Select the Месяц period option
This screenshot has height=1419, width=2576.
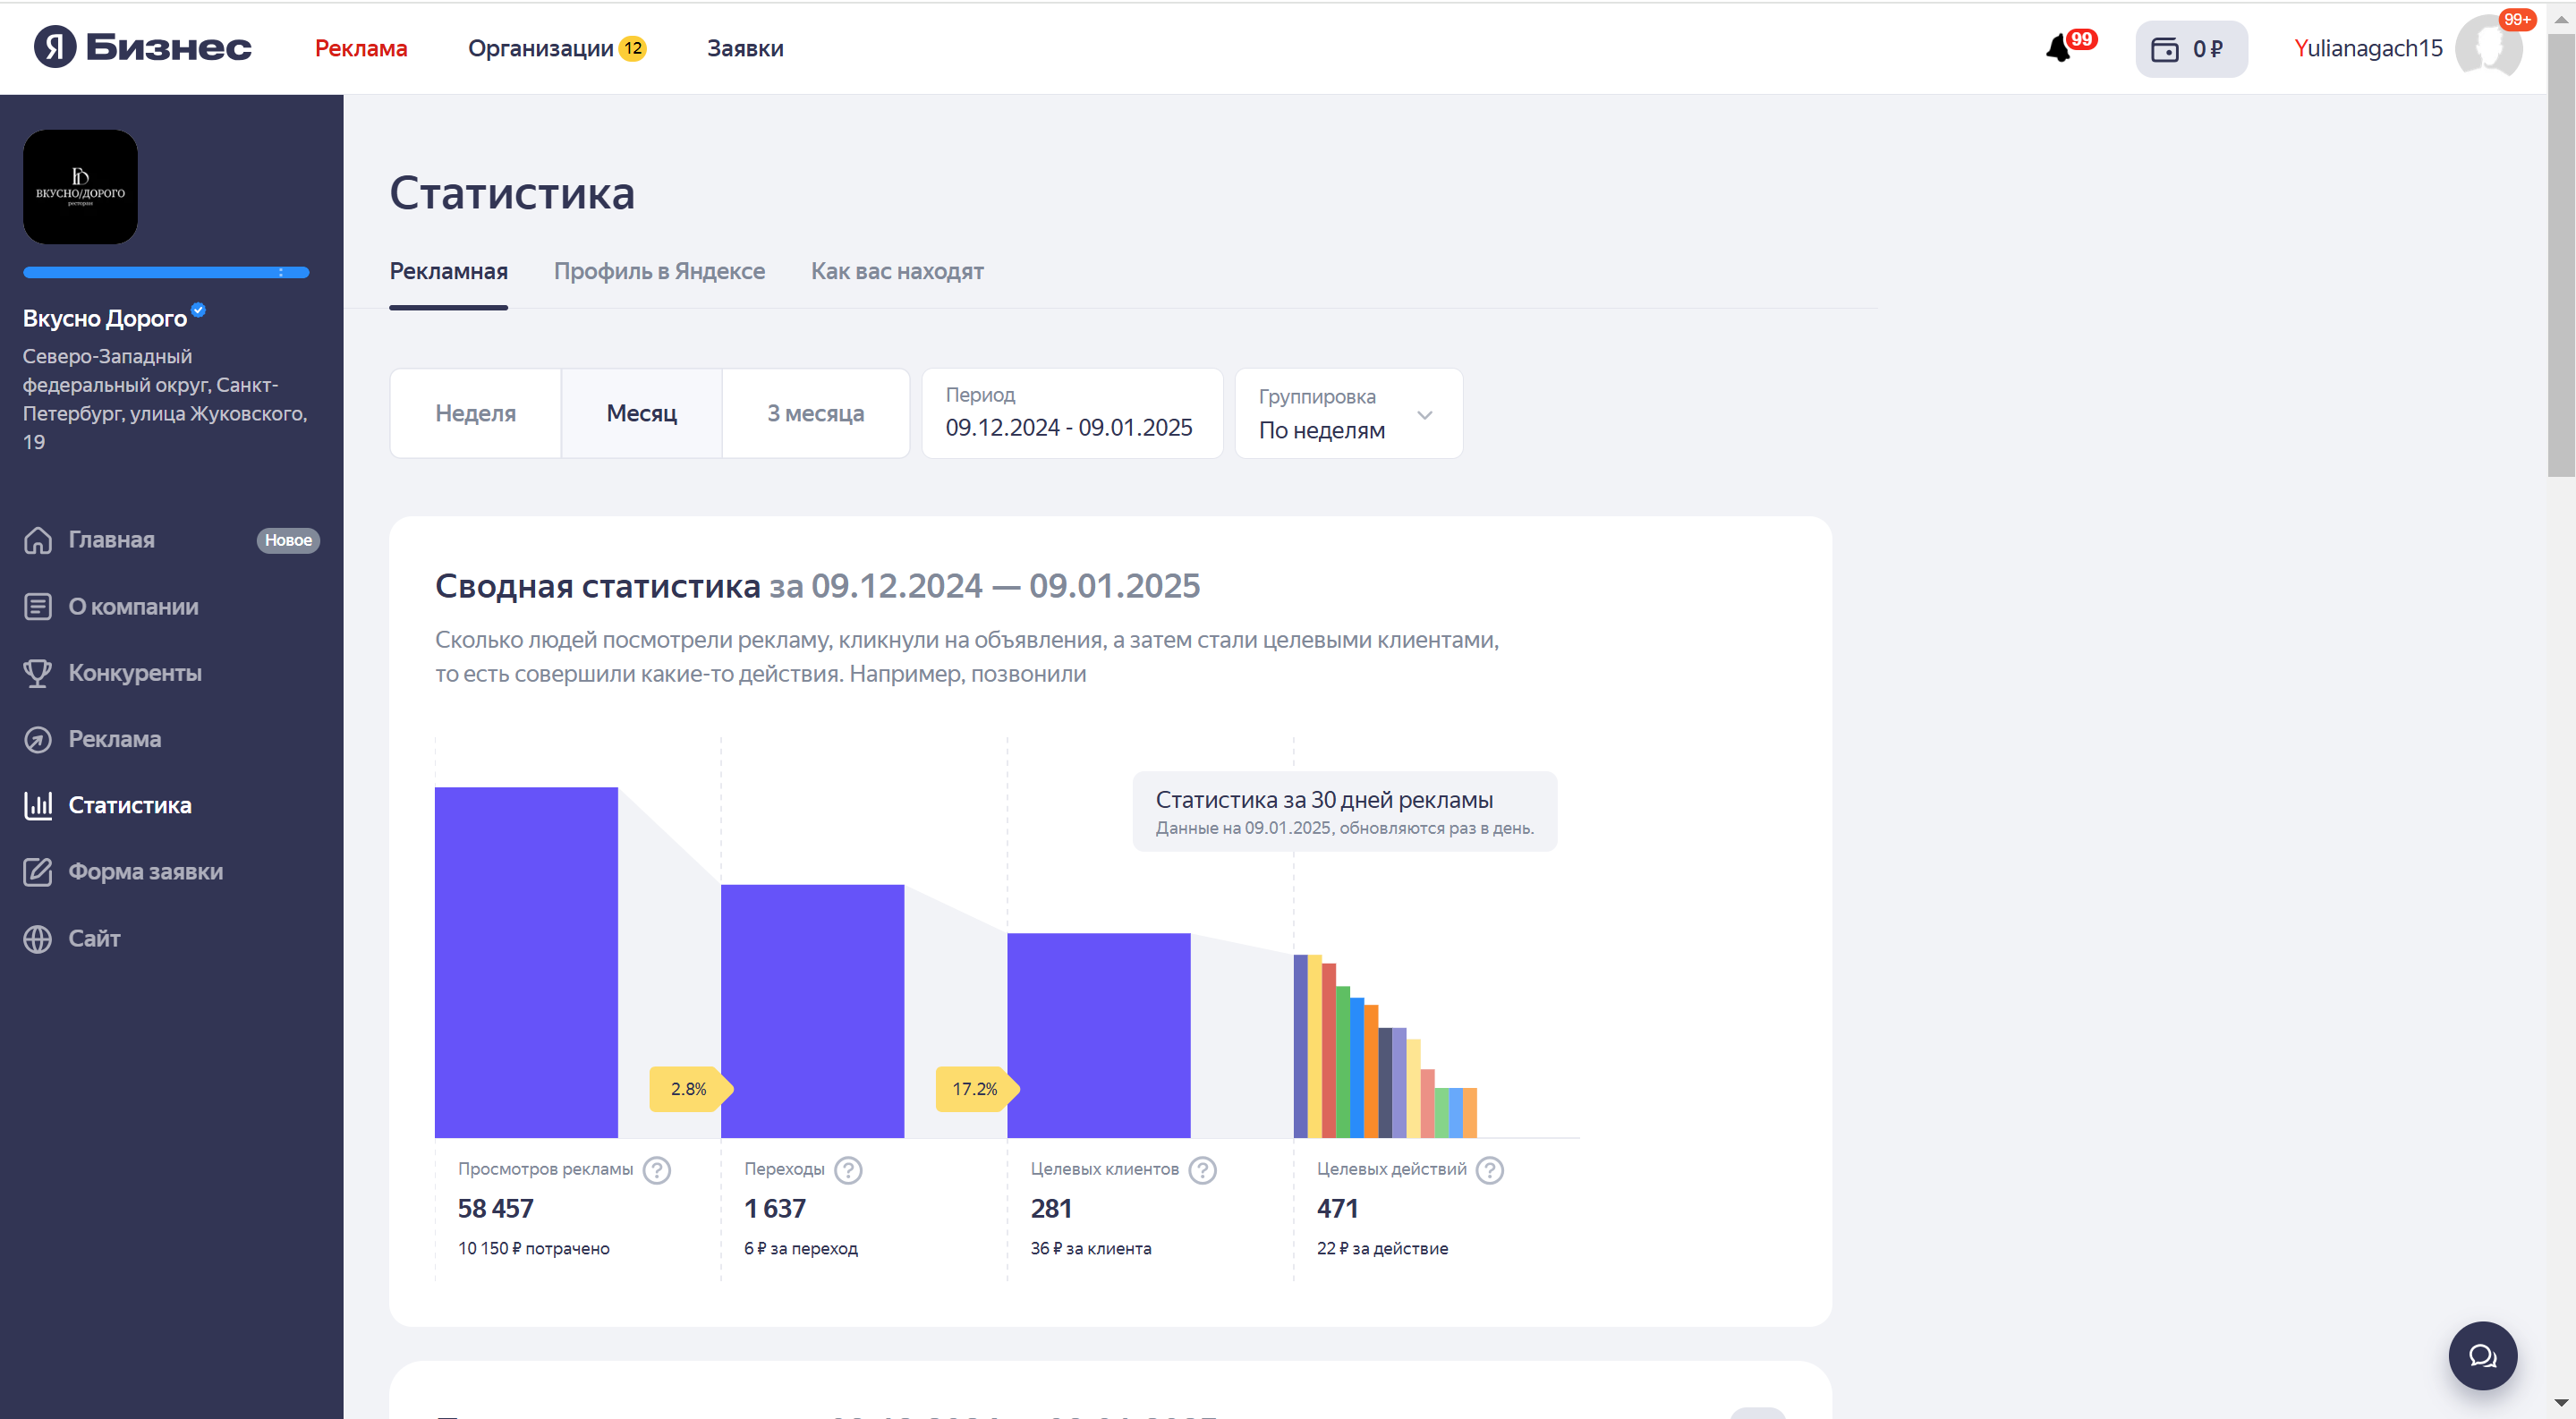tap(641, 413)
